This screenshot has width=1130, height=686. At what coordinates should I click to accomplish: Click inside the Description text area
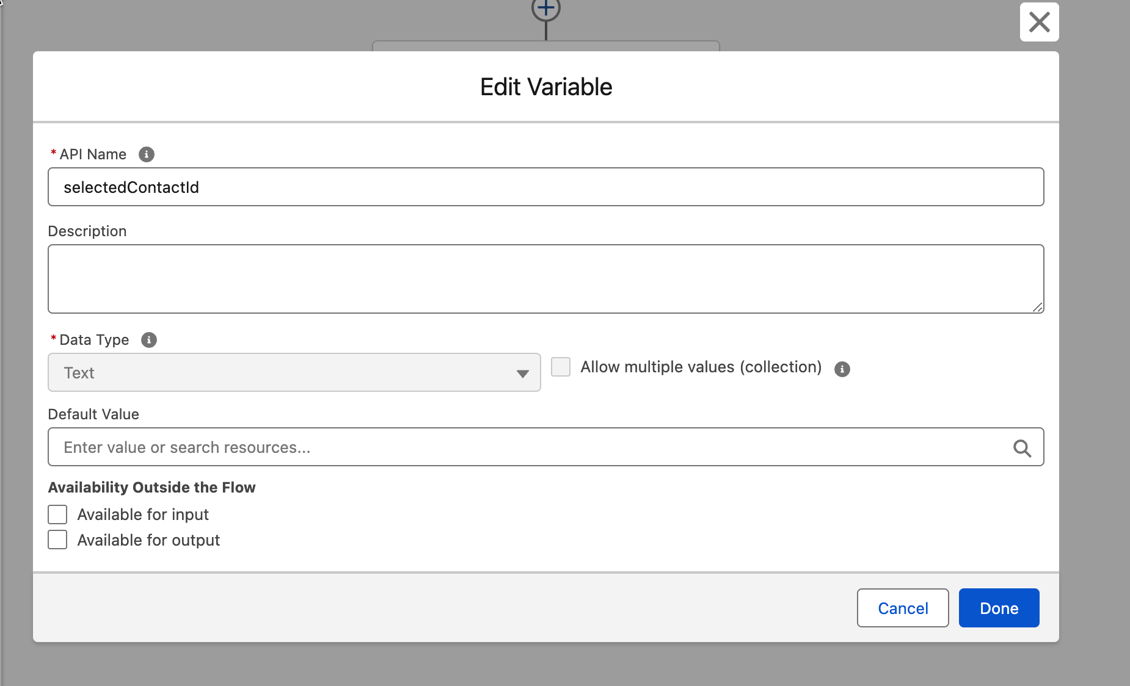pyautogui.click(x=545, y=279)
